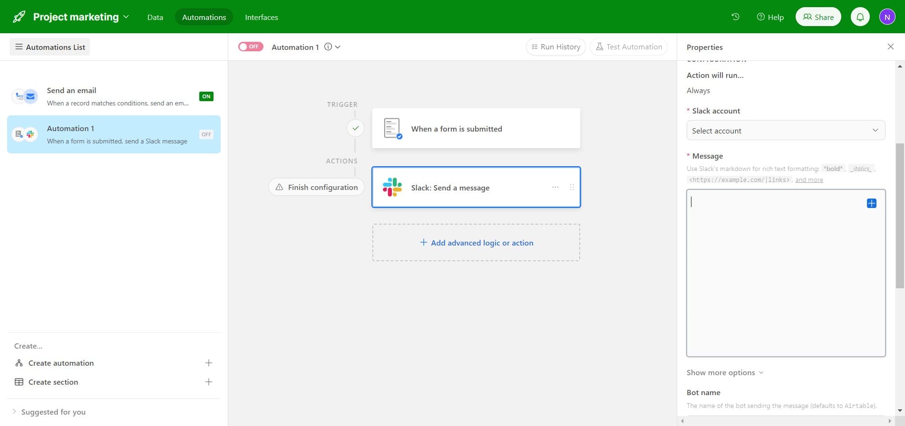Screen dimensions: 905x426
Task: Select Send an email automation
Action: (x=114, y=96)
